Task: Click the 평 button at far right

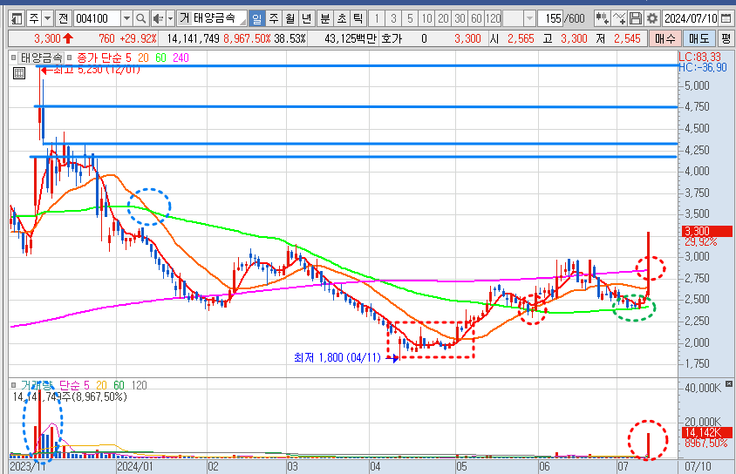Action: (x=726, y=38)
